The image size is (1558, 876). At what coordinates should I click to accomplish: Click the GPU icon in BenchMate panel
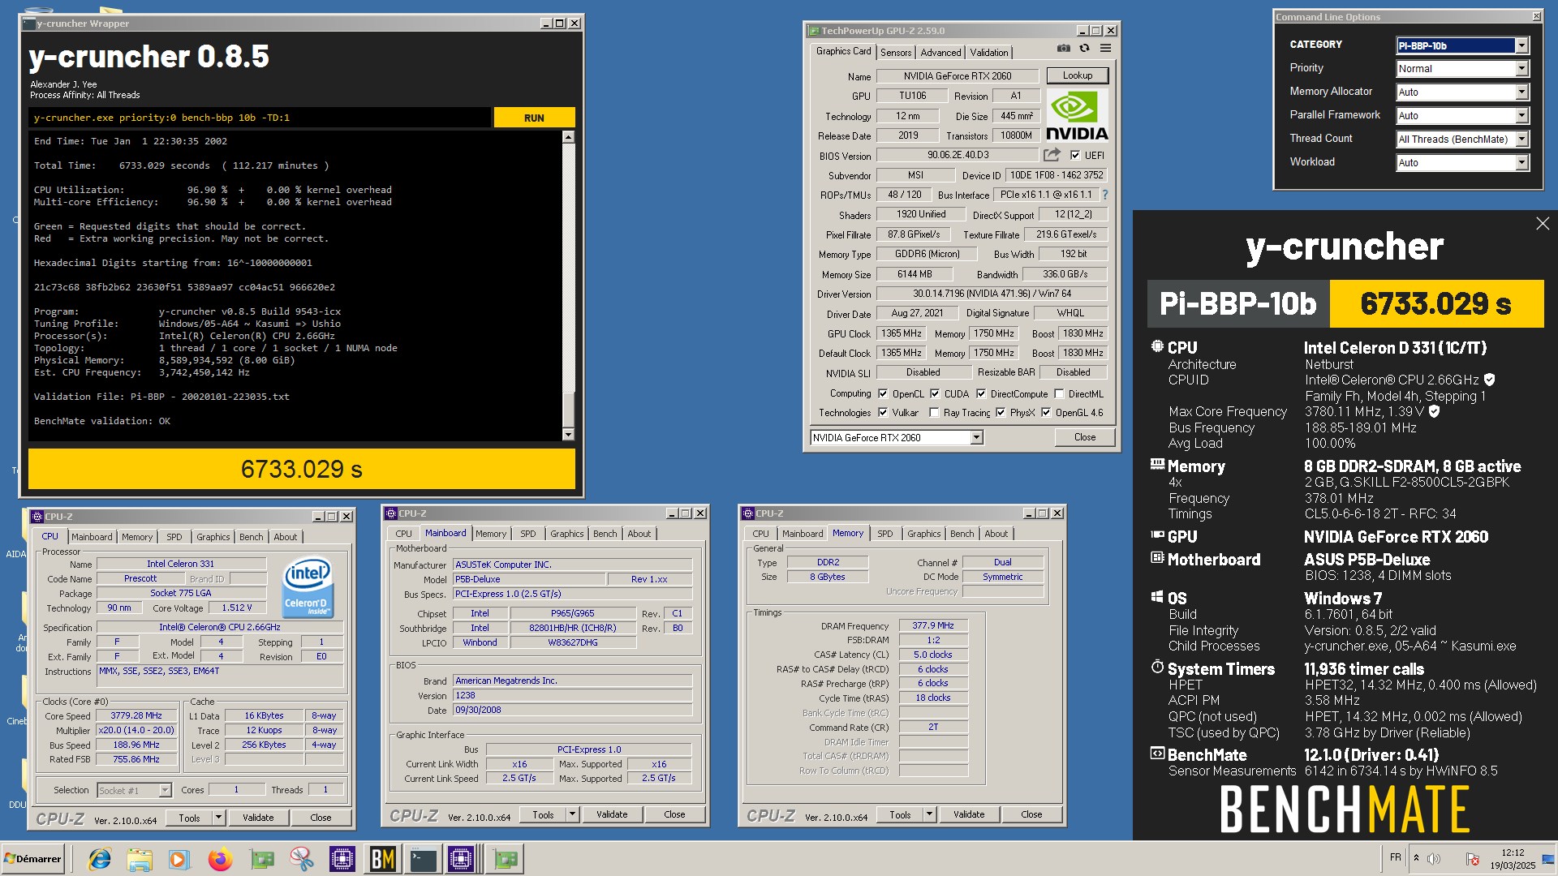[x=1157, y=535]
